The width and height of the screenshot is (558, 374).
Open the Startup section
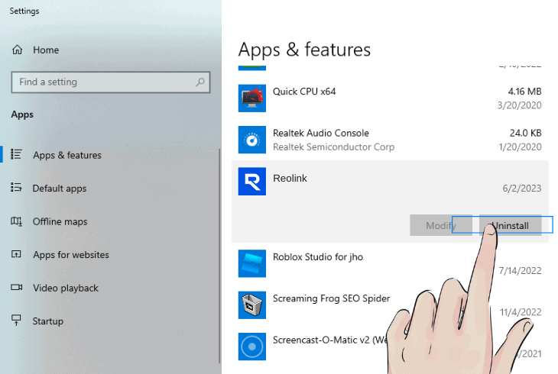pyautogui.click(x=48, y=321)
